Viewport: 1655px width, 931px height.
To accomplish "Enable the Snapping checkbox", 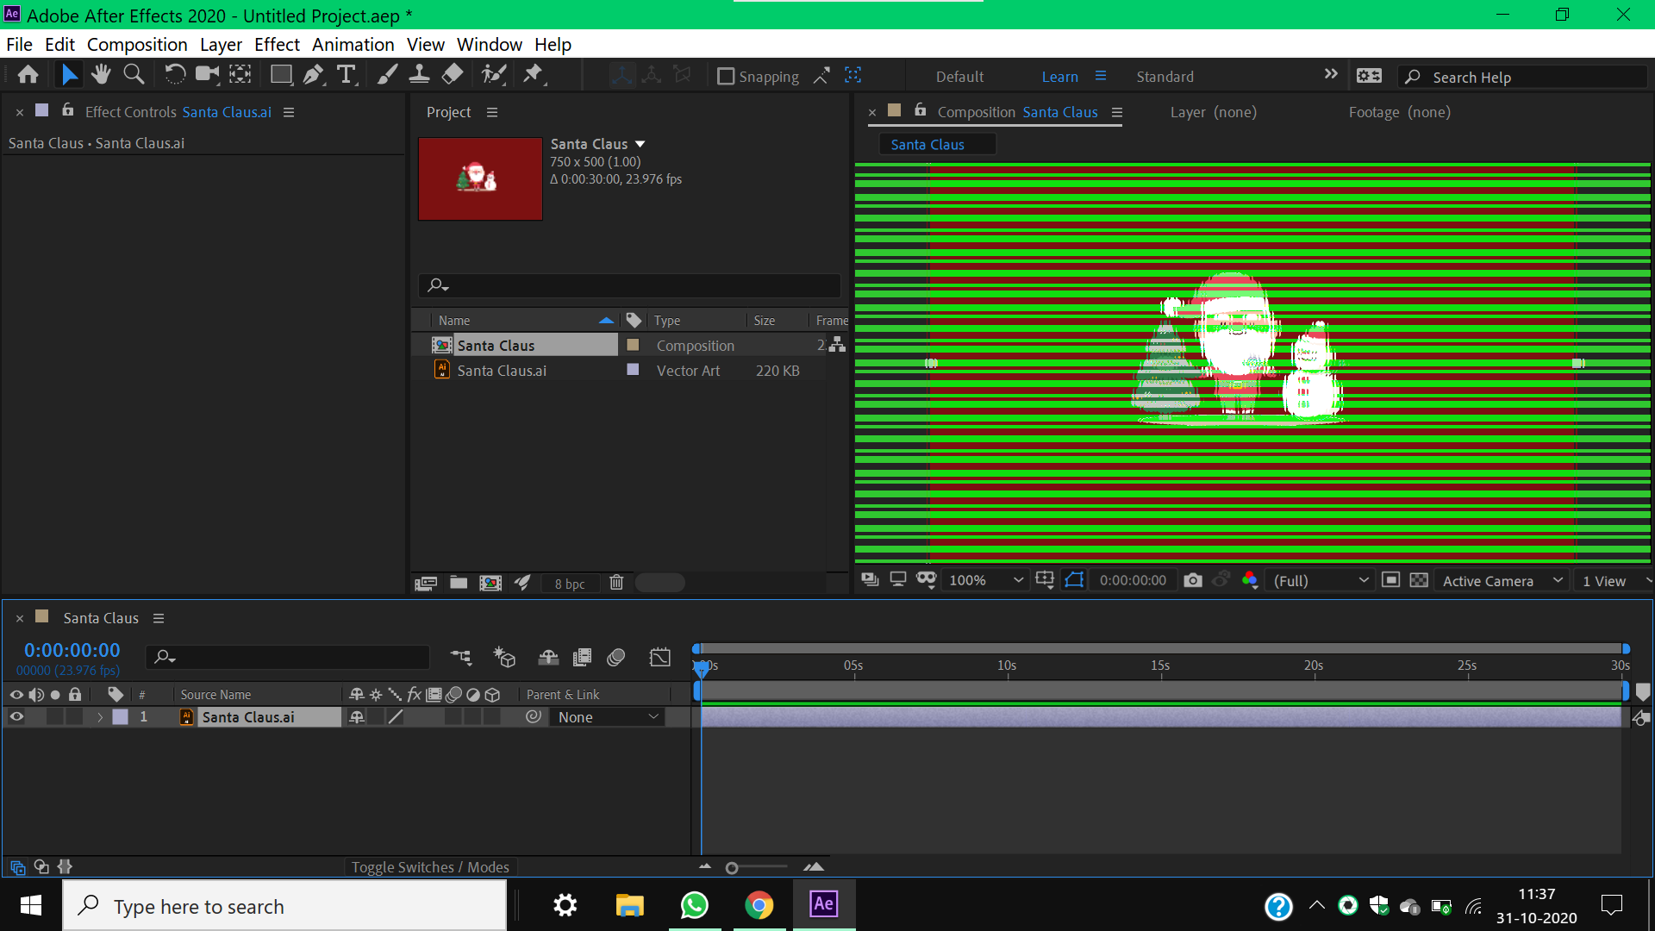I will 726,77.
